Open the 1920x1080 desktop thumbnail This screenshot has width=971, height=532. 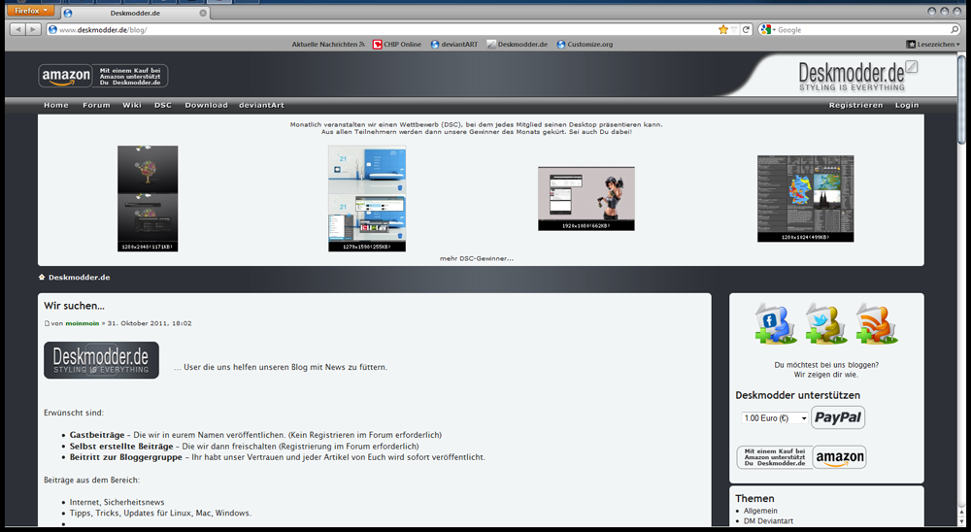click(586, 198)
